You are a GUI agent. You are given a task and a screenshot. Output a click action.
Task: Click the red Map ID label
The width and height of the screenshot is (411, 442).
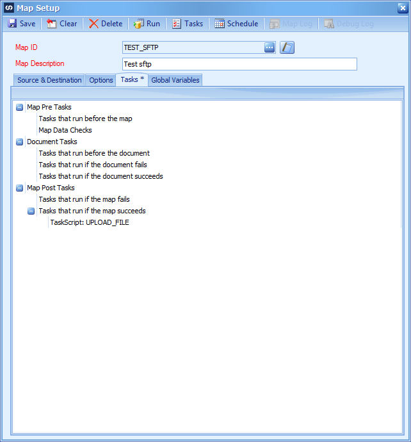[26, 47]
